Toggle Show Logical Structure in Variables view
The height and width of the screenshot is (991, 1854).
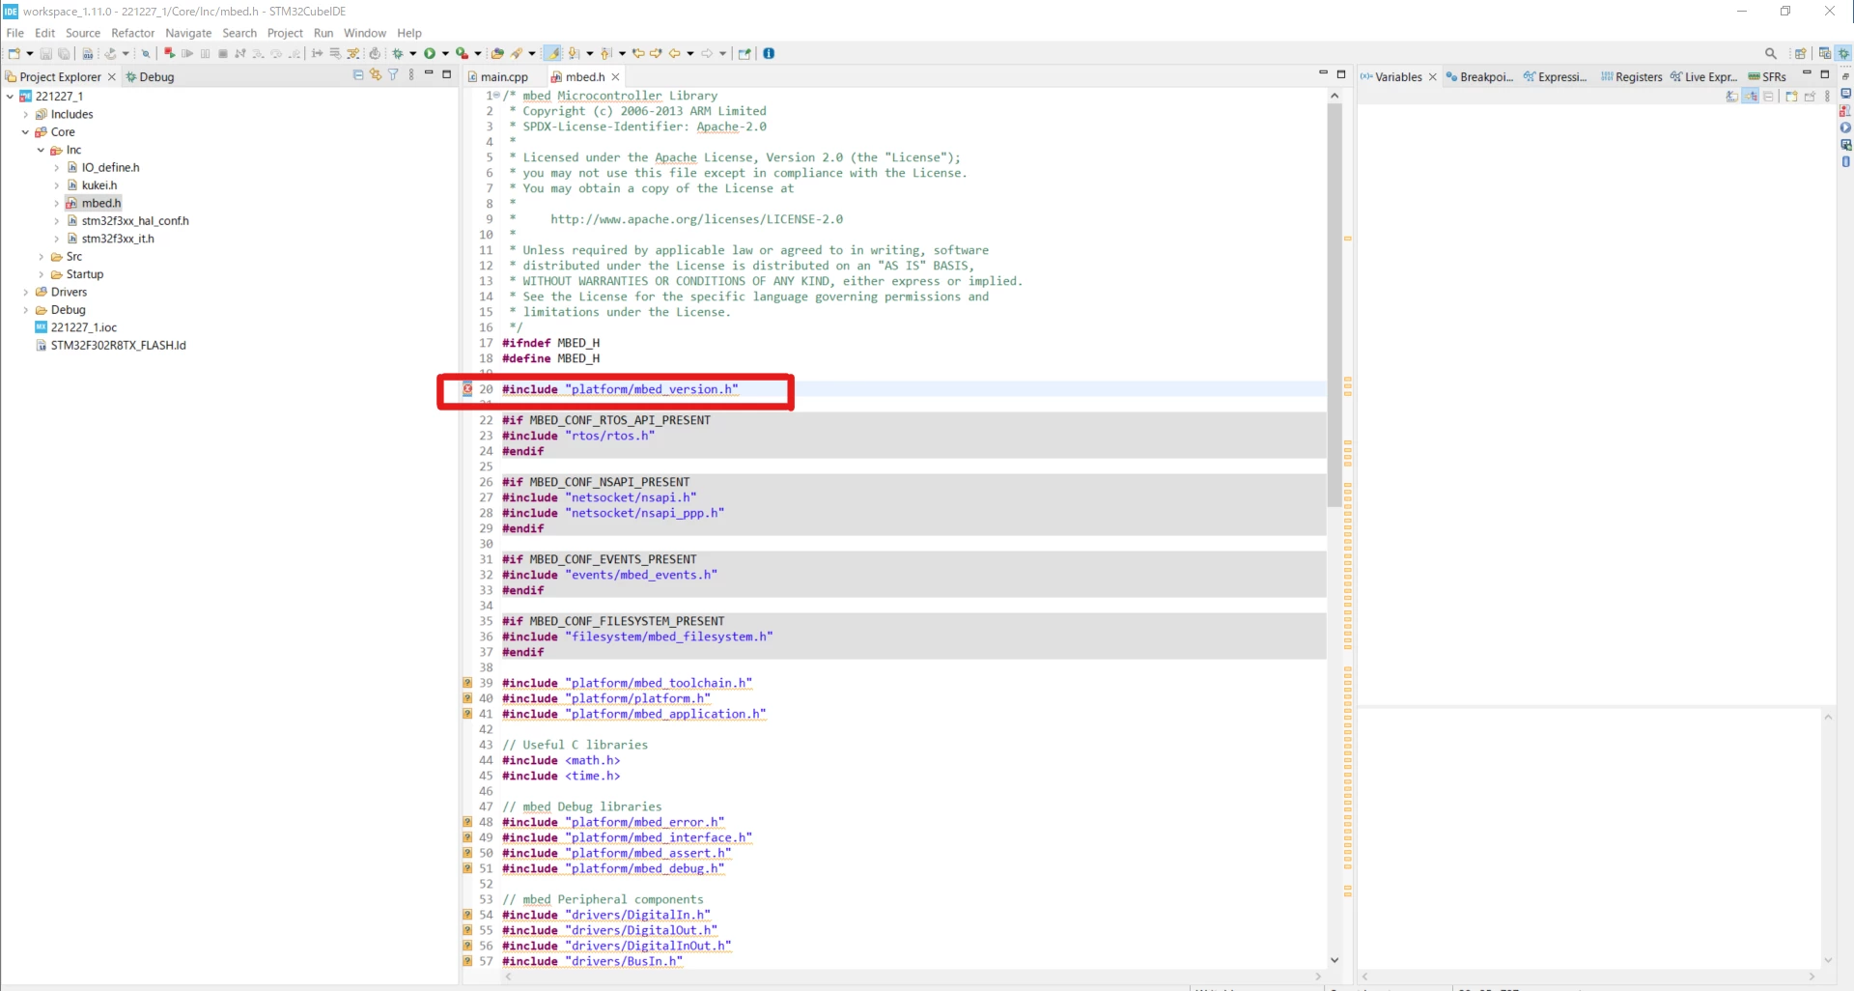(1750, 97)
